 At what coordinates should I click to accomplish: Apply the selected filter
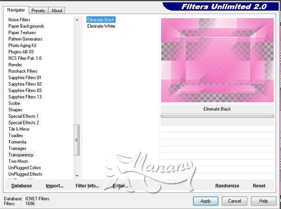[x=206, y=201]
